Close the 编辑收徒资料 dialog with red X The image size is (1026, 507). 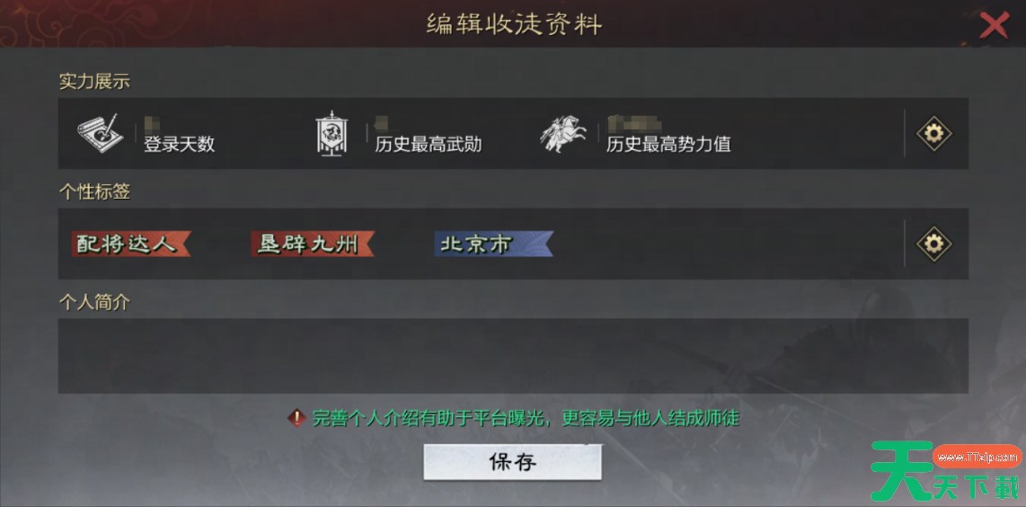coord(994,25)
